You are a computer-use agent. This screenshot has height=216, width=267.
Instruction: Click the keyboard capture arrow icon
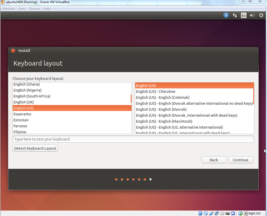(x=246, y=213)
